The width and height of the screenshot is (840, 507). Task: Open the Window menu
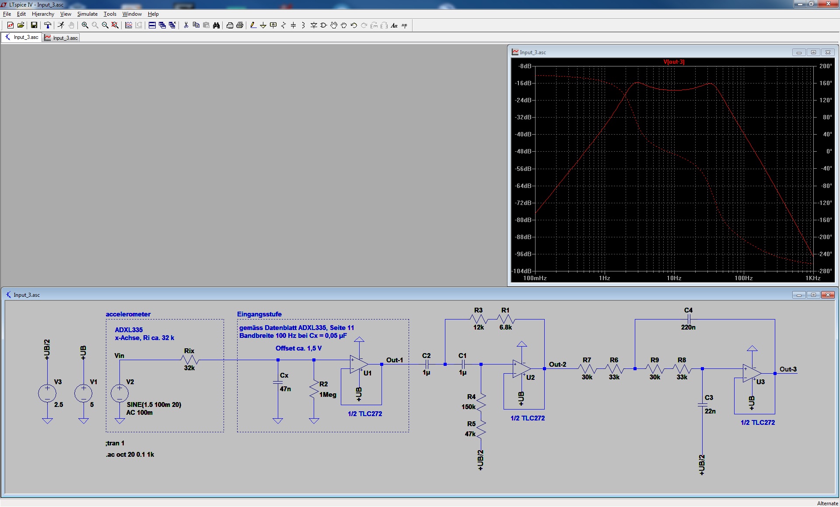(132, 14)
